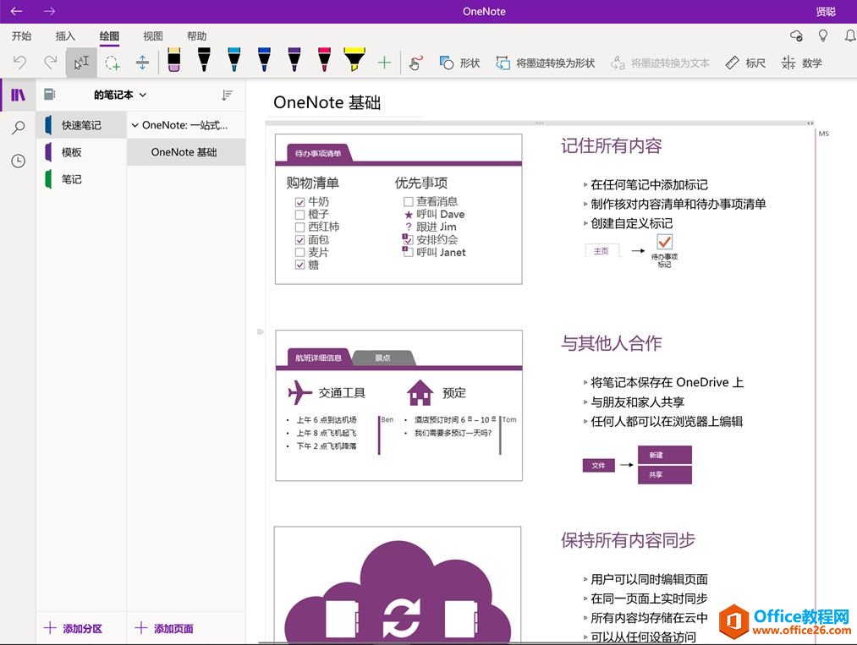Image resolution: width=857 pixels, height=645 pixels.
Task: Click the heading 与其他人合作
Action: [611, 343]
